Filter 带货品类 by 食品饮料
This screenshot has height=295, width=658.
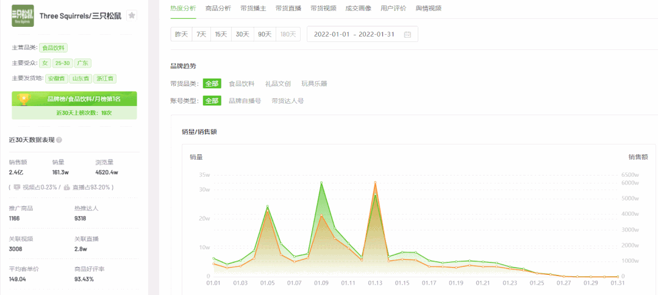pos(241,84)
